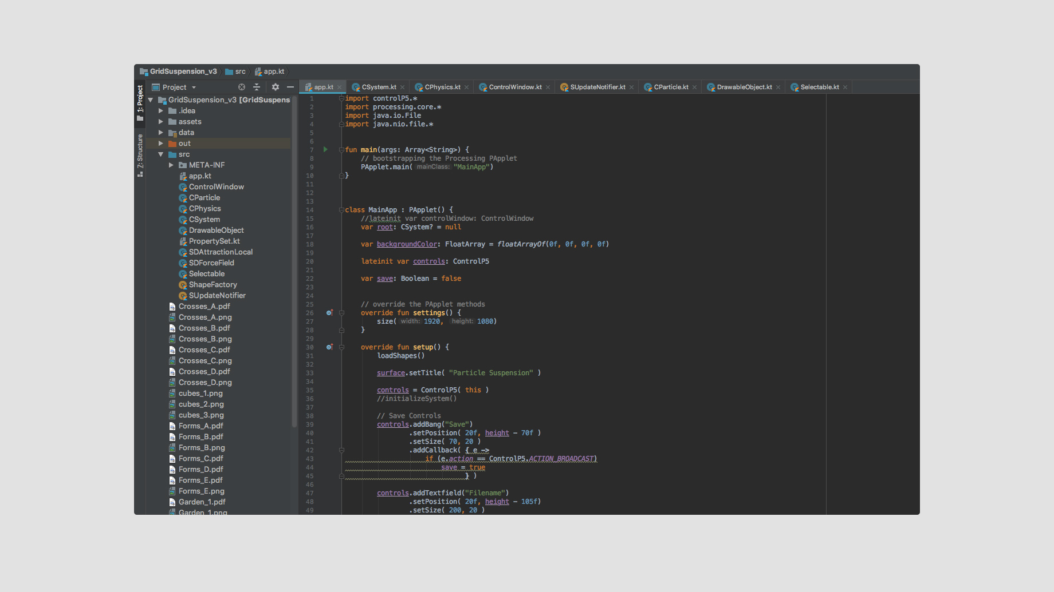Viewport: 1054px width, 592px height.
Task: Click override gutter icon next to settings()
Action: click(329, 313)
